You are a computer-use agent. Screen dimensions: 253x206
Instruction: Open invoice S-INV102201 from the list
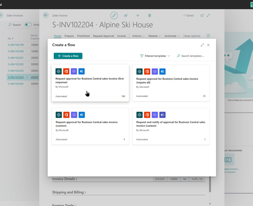click(x=16, y=58)
